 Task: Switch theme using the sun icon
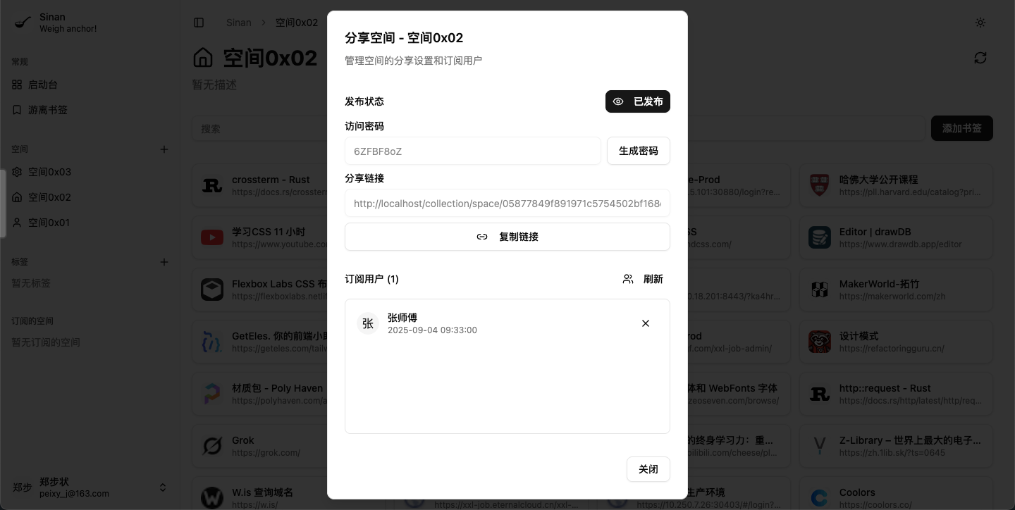pyautogui.click(x=980, y=23)
